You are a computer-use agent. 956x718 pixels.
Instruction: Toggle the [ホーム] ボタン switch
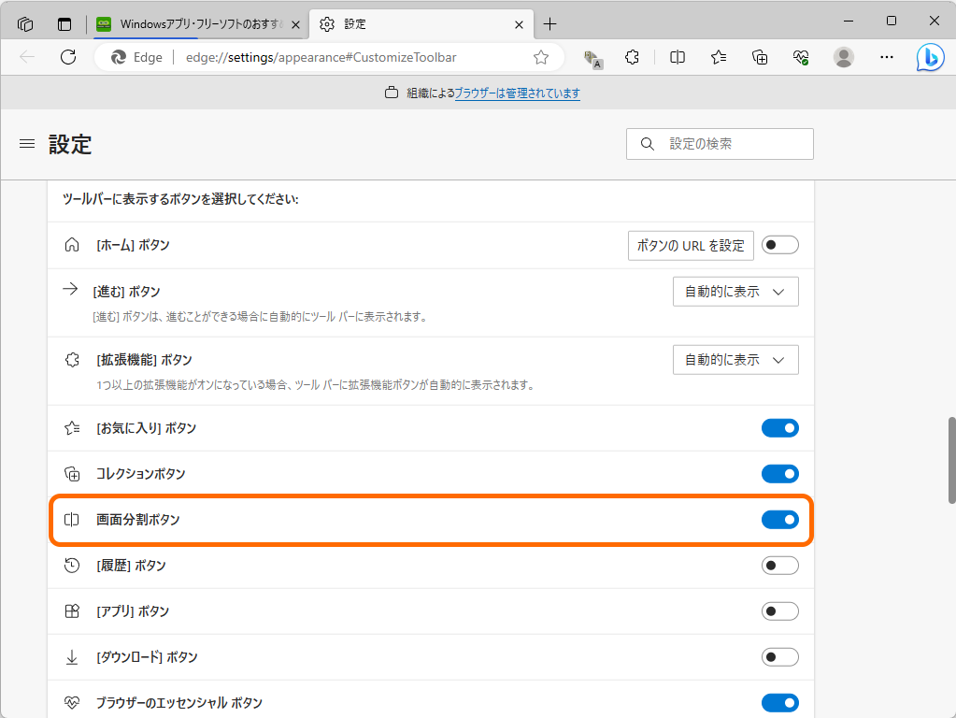779,245
